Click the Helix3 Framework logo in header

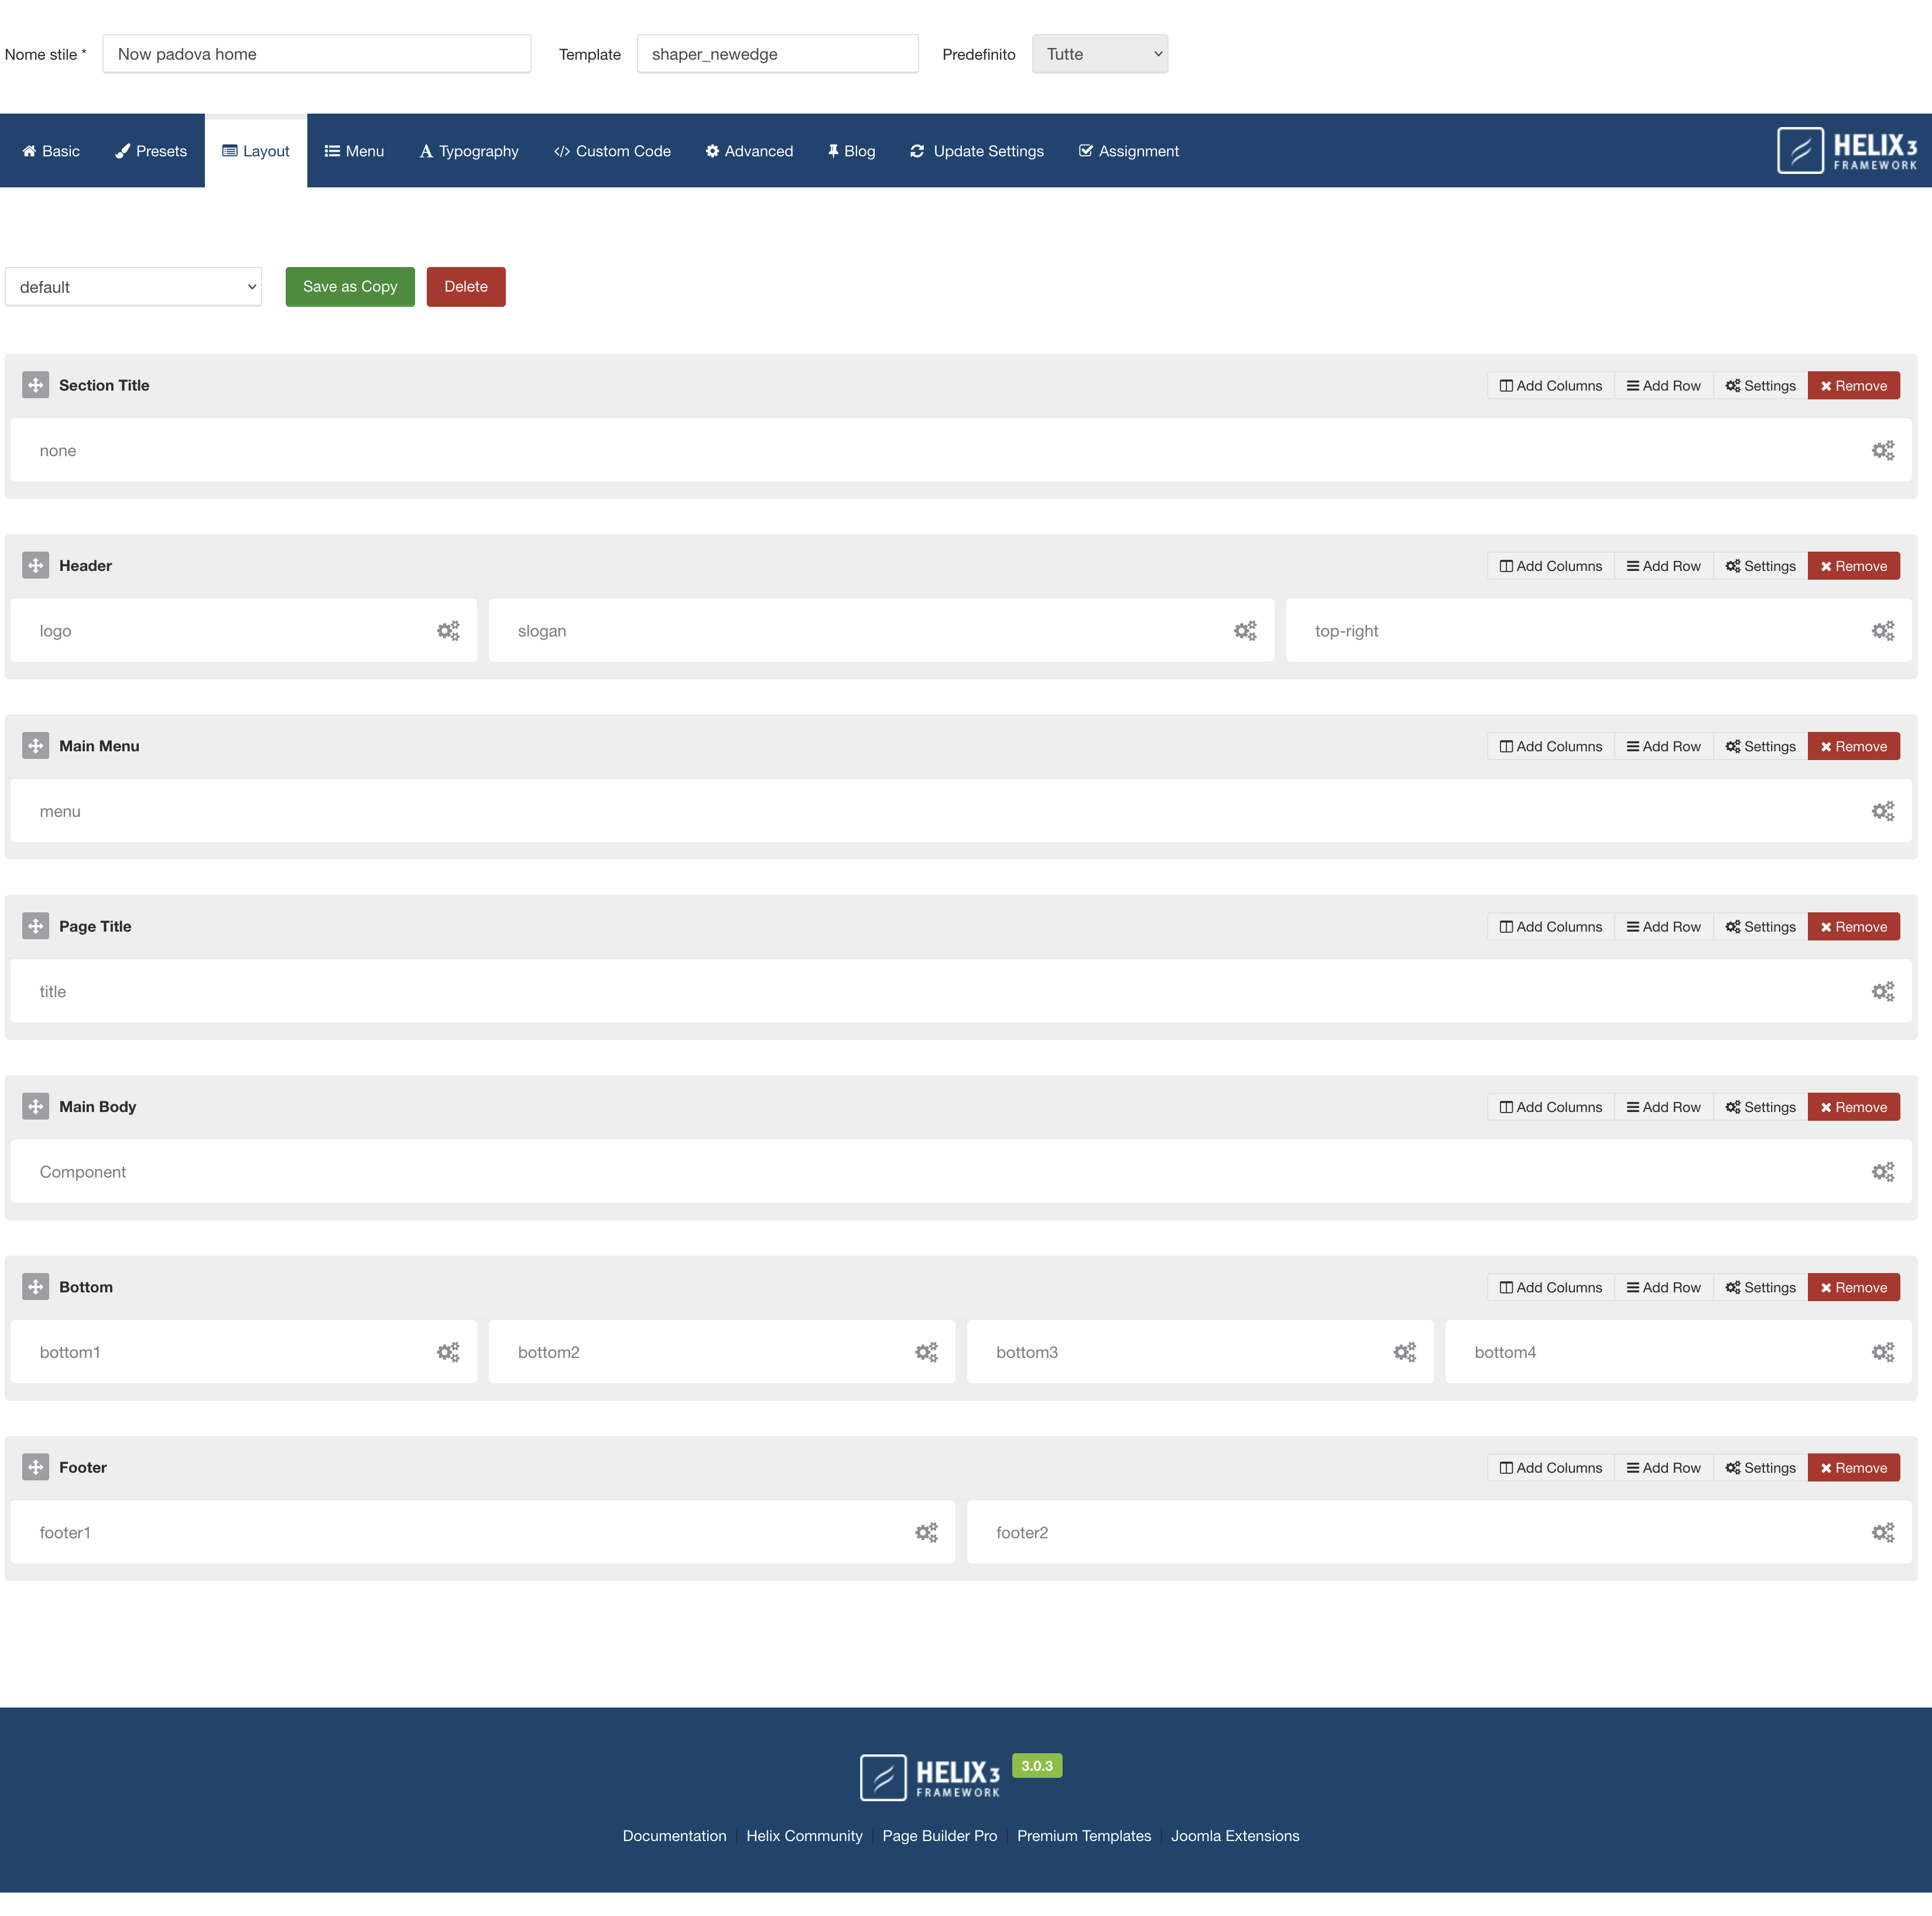coord(1846,151)
